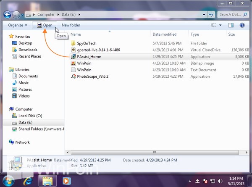Screen dimensions: 252x187
Task: Open the Organize menu
Action: [18, 25]
